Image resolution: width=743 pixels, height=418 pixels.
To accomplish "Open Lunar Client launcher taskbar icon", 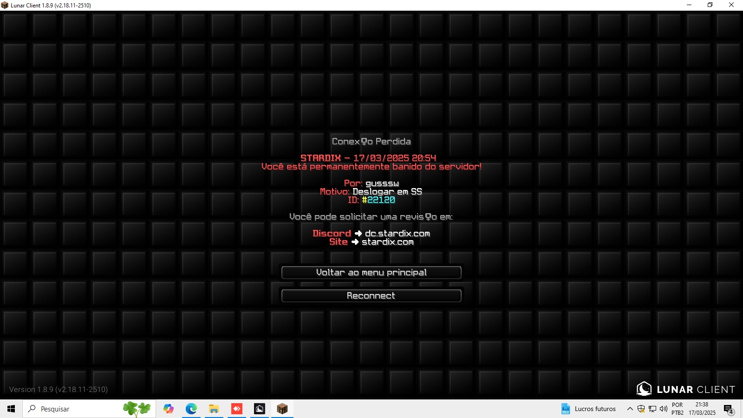I will coord(260,409).
